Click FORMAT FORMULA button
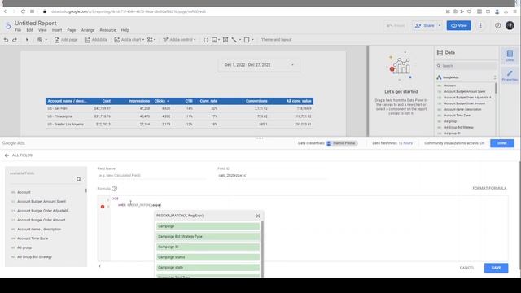The height and width of the screenshot is (293, 521). point(489,188)
